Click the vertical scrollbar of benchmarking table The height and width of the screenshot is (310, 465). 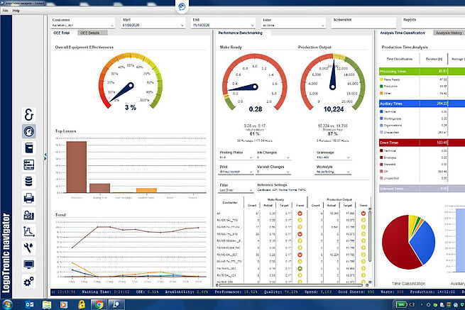(x=370, y=236)
